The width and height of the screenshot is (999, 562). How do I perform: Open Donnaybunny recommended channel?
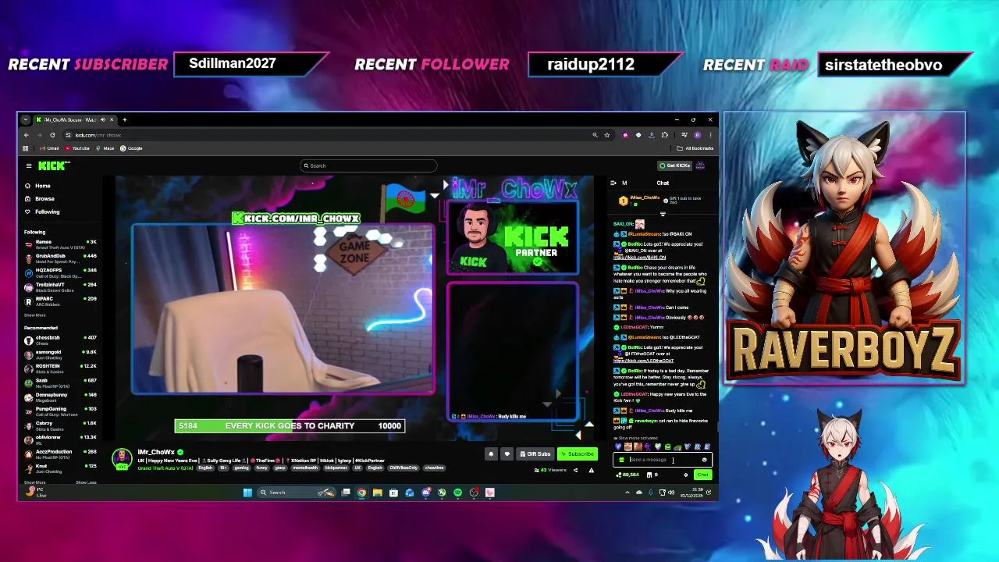pyautogui.click(x=61, y=397)
